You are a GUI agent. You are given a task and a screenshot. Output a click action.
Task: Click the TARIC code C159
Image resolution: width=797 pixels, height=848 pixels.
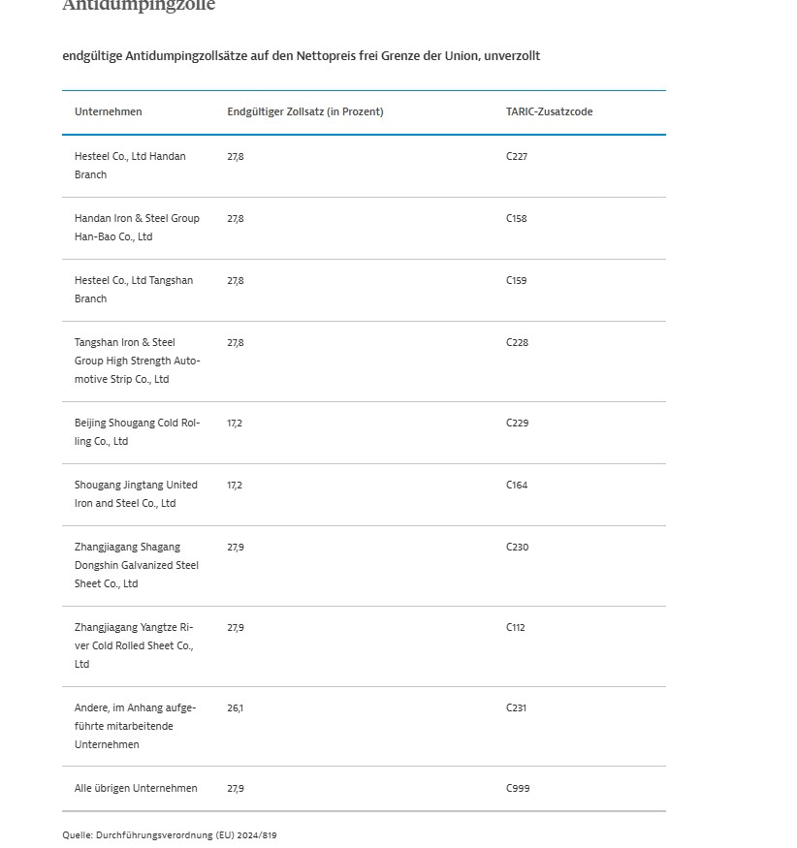(517, 280)
